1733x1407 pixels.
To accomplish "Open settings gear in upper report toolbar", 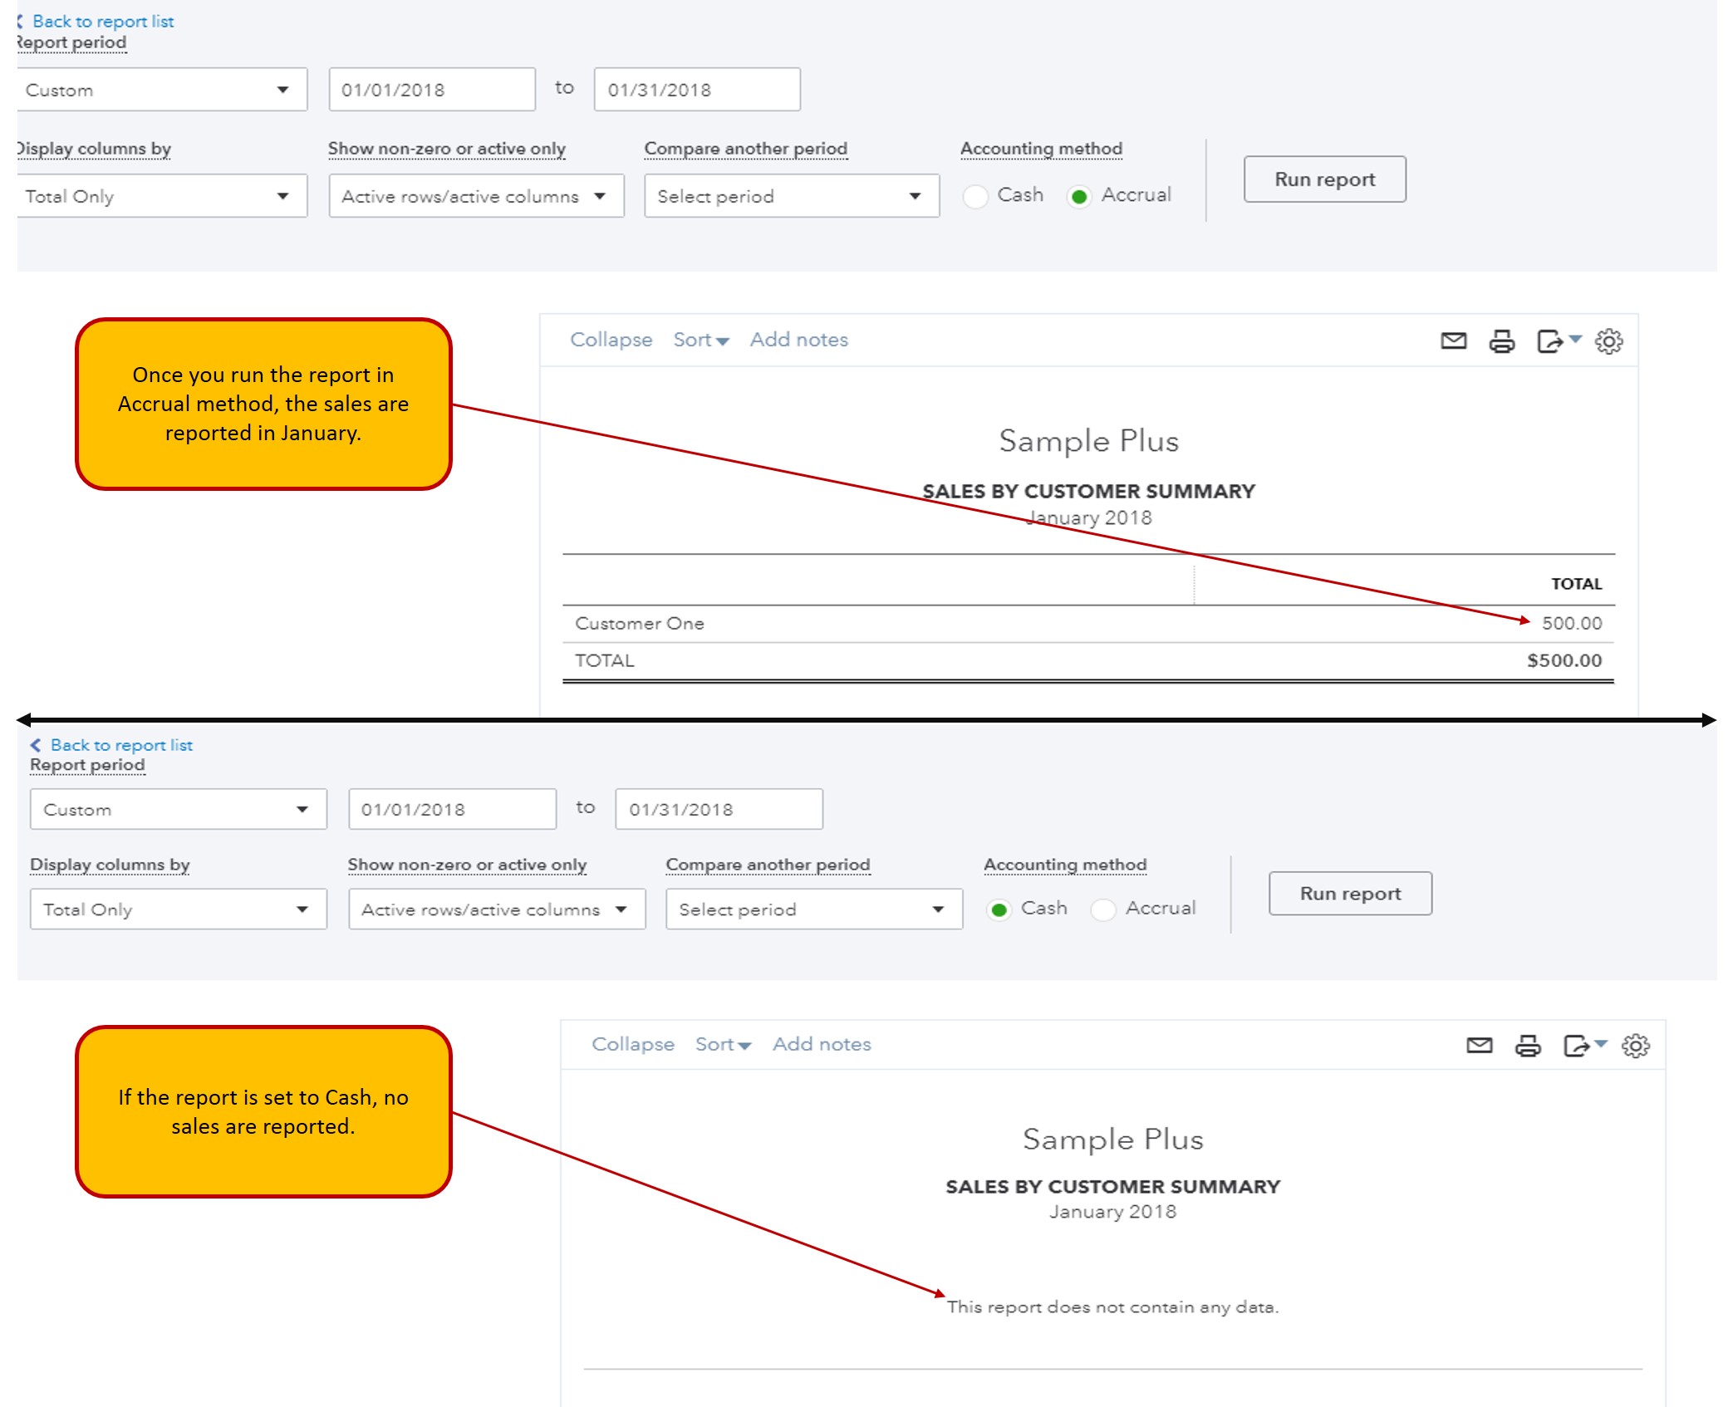I will 1608,341.
